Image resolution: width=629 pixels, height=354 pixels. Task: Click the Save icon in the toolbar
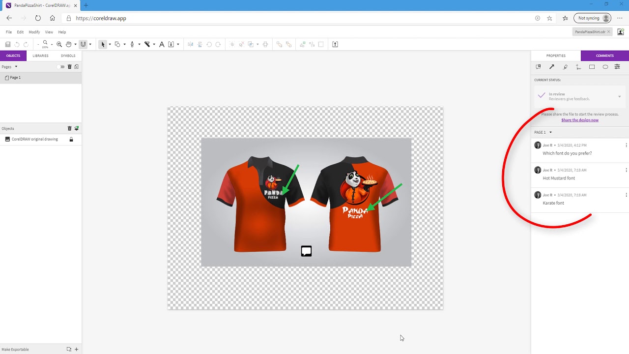[8, 44]
